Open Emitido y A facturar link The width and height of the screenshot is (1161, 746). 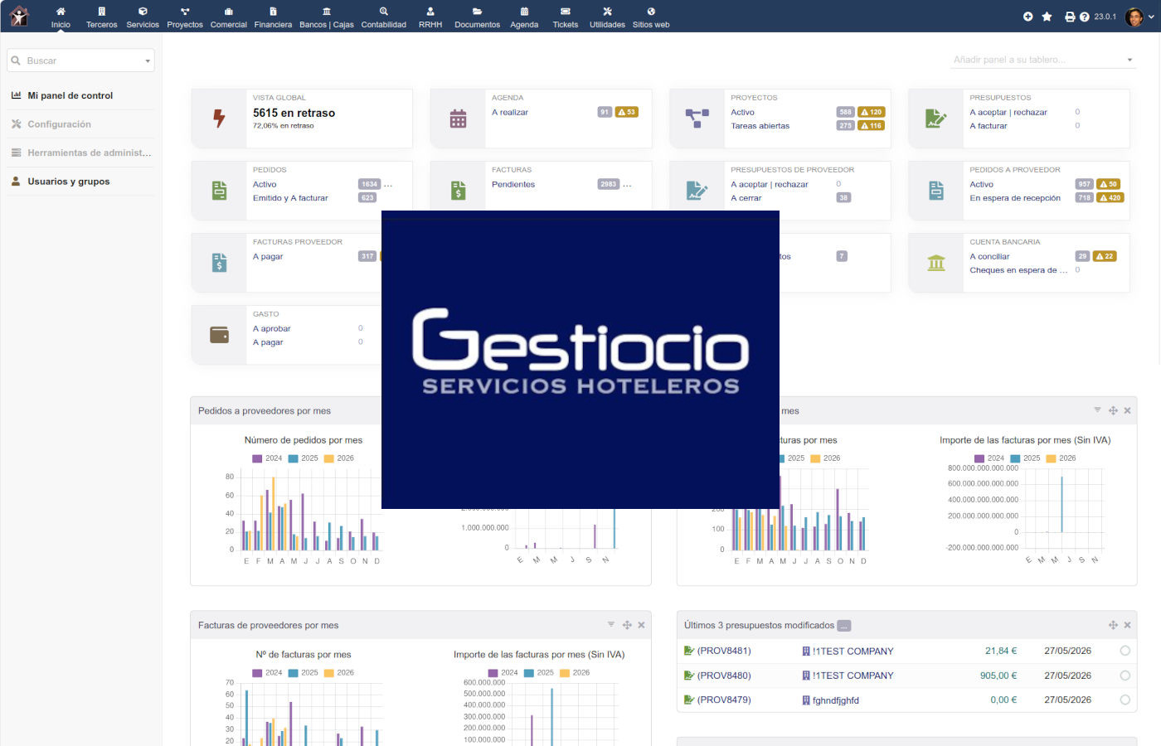click(290, 198)
